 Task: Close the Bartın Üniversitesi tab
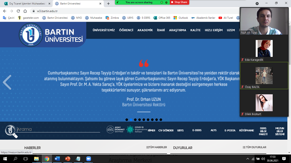tap(100, 3)
